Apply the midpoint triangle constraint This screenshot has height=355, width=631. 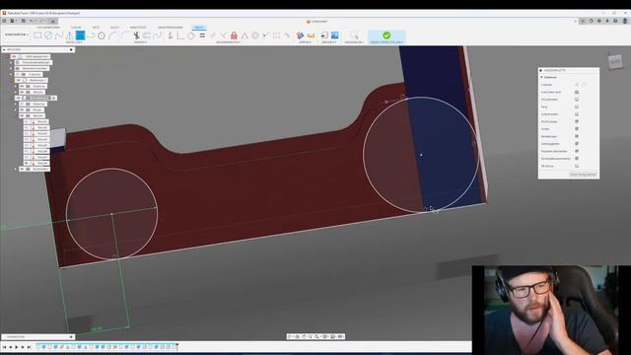pos(245,35)
